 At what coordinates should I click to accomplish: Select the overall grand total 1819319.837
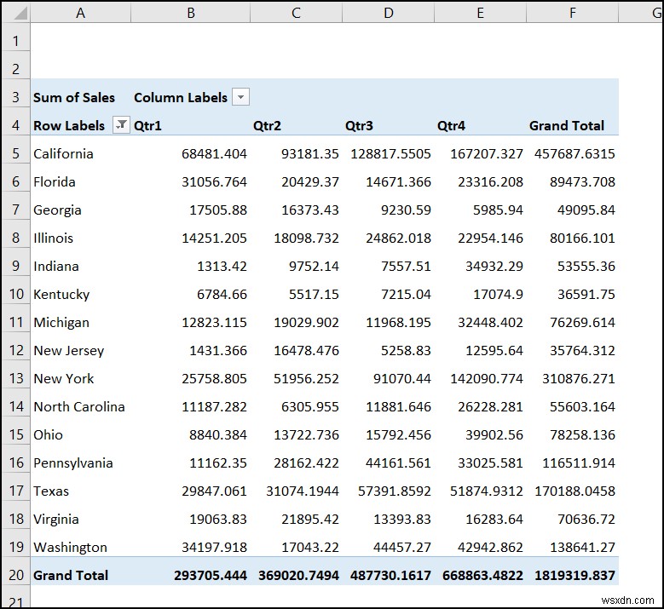click(x=574, y=575)
